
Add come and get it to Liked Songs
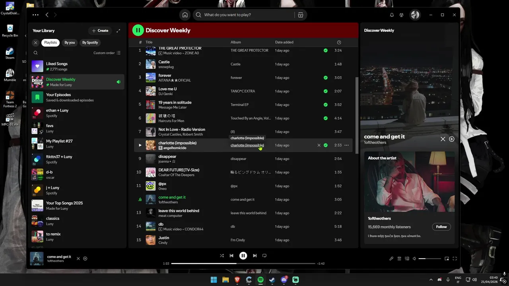[452, 139]
